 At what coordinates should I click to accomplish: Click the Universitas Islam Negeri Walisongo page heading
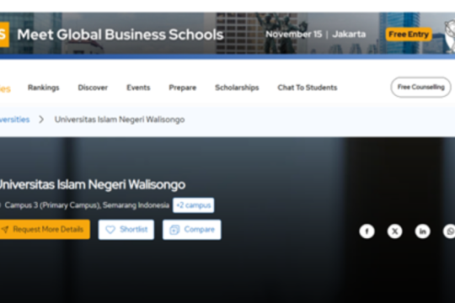(x=93, y=184)
